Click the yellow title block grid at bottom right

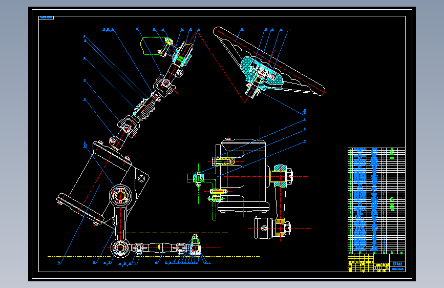[x=361, y=263]
